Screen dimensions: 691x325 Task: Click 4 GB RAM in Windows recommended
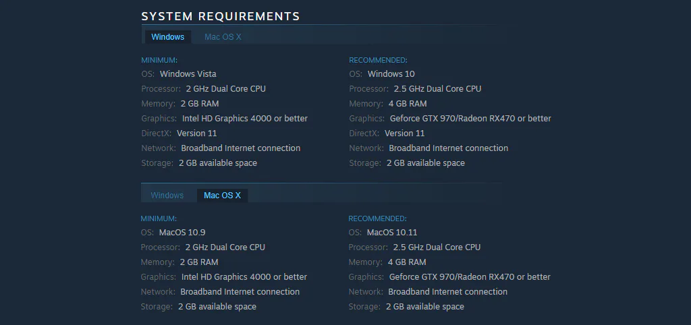tap(407, 103)
